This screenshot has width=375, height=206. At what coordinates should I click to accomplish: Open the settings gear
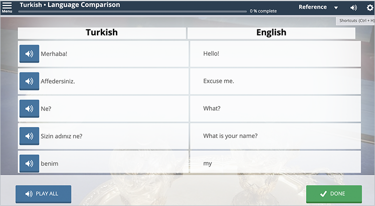tap(370, 7)
